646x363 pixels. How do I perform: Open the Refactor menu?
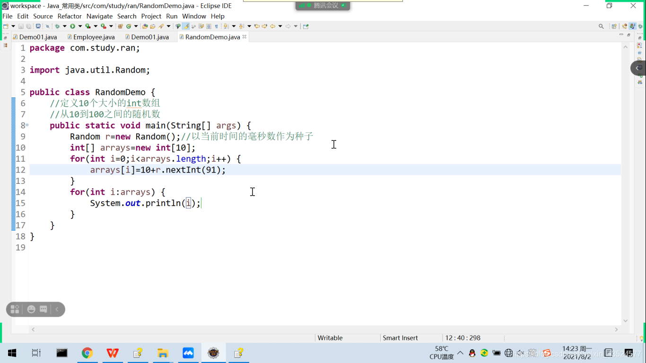coord(70,16)
